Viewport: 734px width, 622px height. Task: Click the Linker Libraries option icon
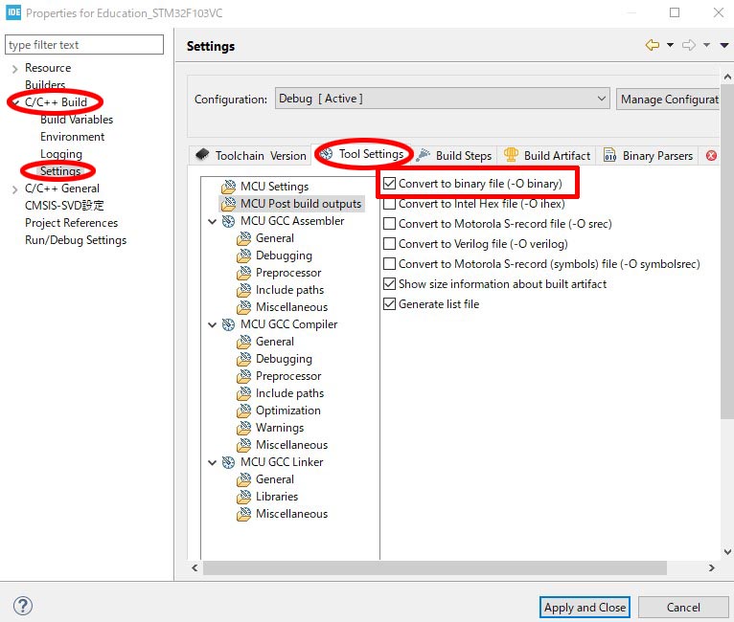click(x=244, y=497)
